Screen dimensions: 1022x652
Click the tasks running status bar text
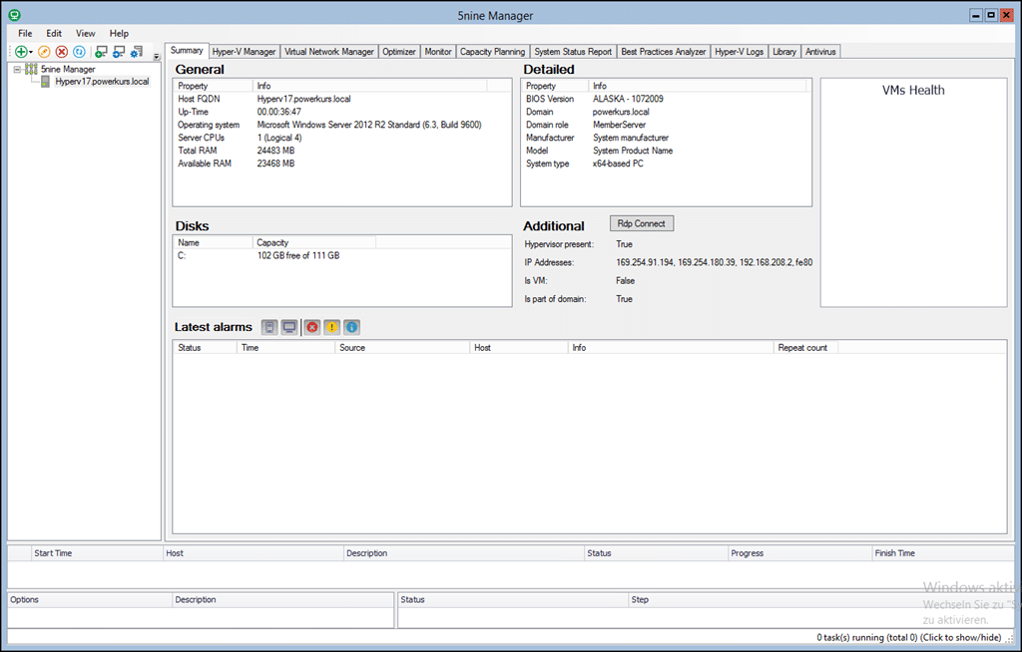tap(908, 638)
